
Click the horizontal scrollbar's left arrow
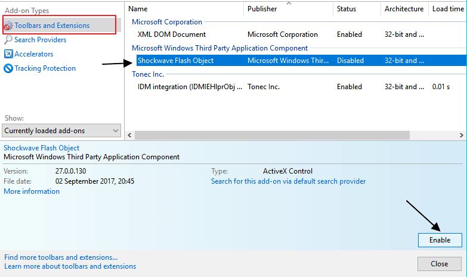point(129,135)
